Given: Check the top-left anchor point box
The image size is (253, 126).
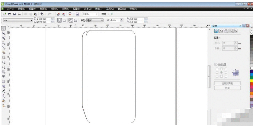Looking at the screenshot, I should pyautogui.click(x=217, y=69).
